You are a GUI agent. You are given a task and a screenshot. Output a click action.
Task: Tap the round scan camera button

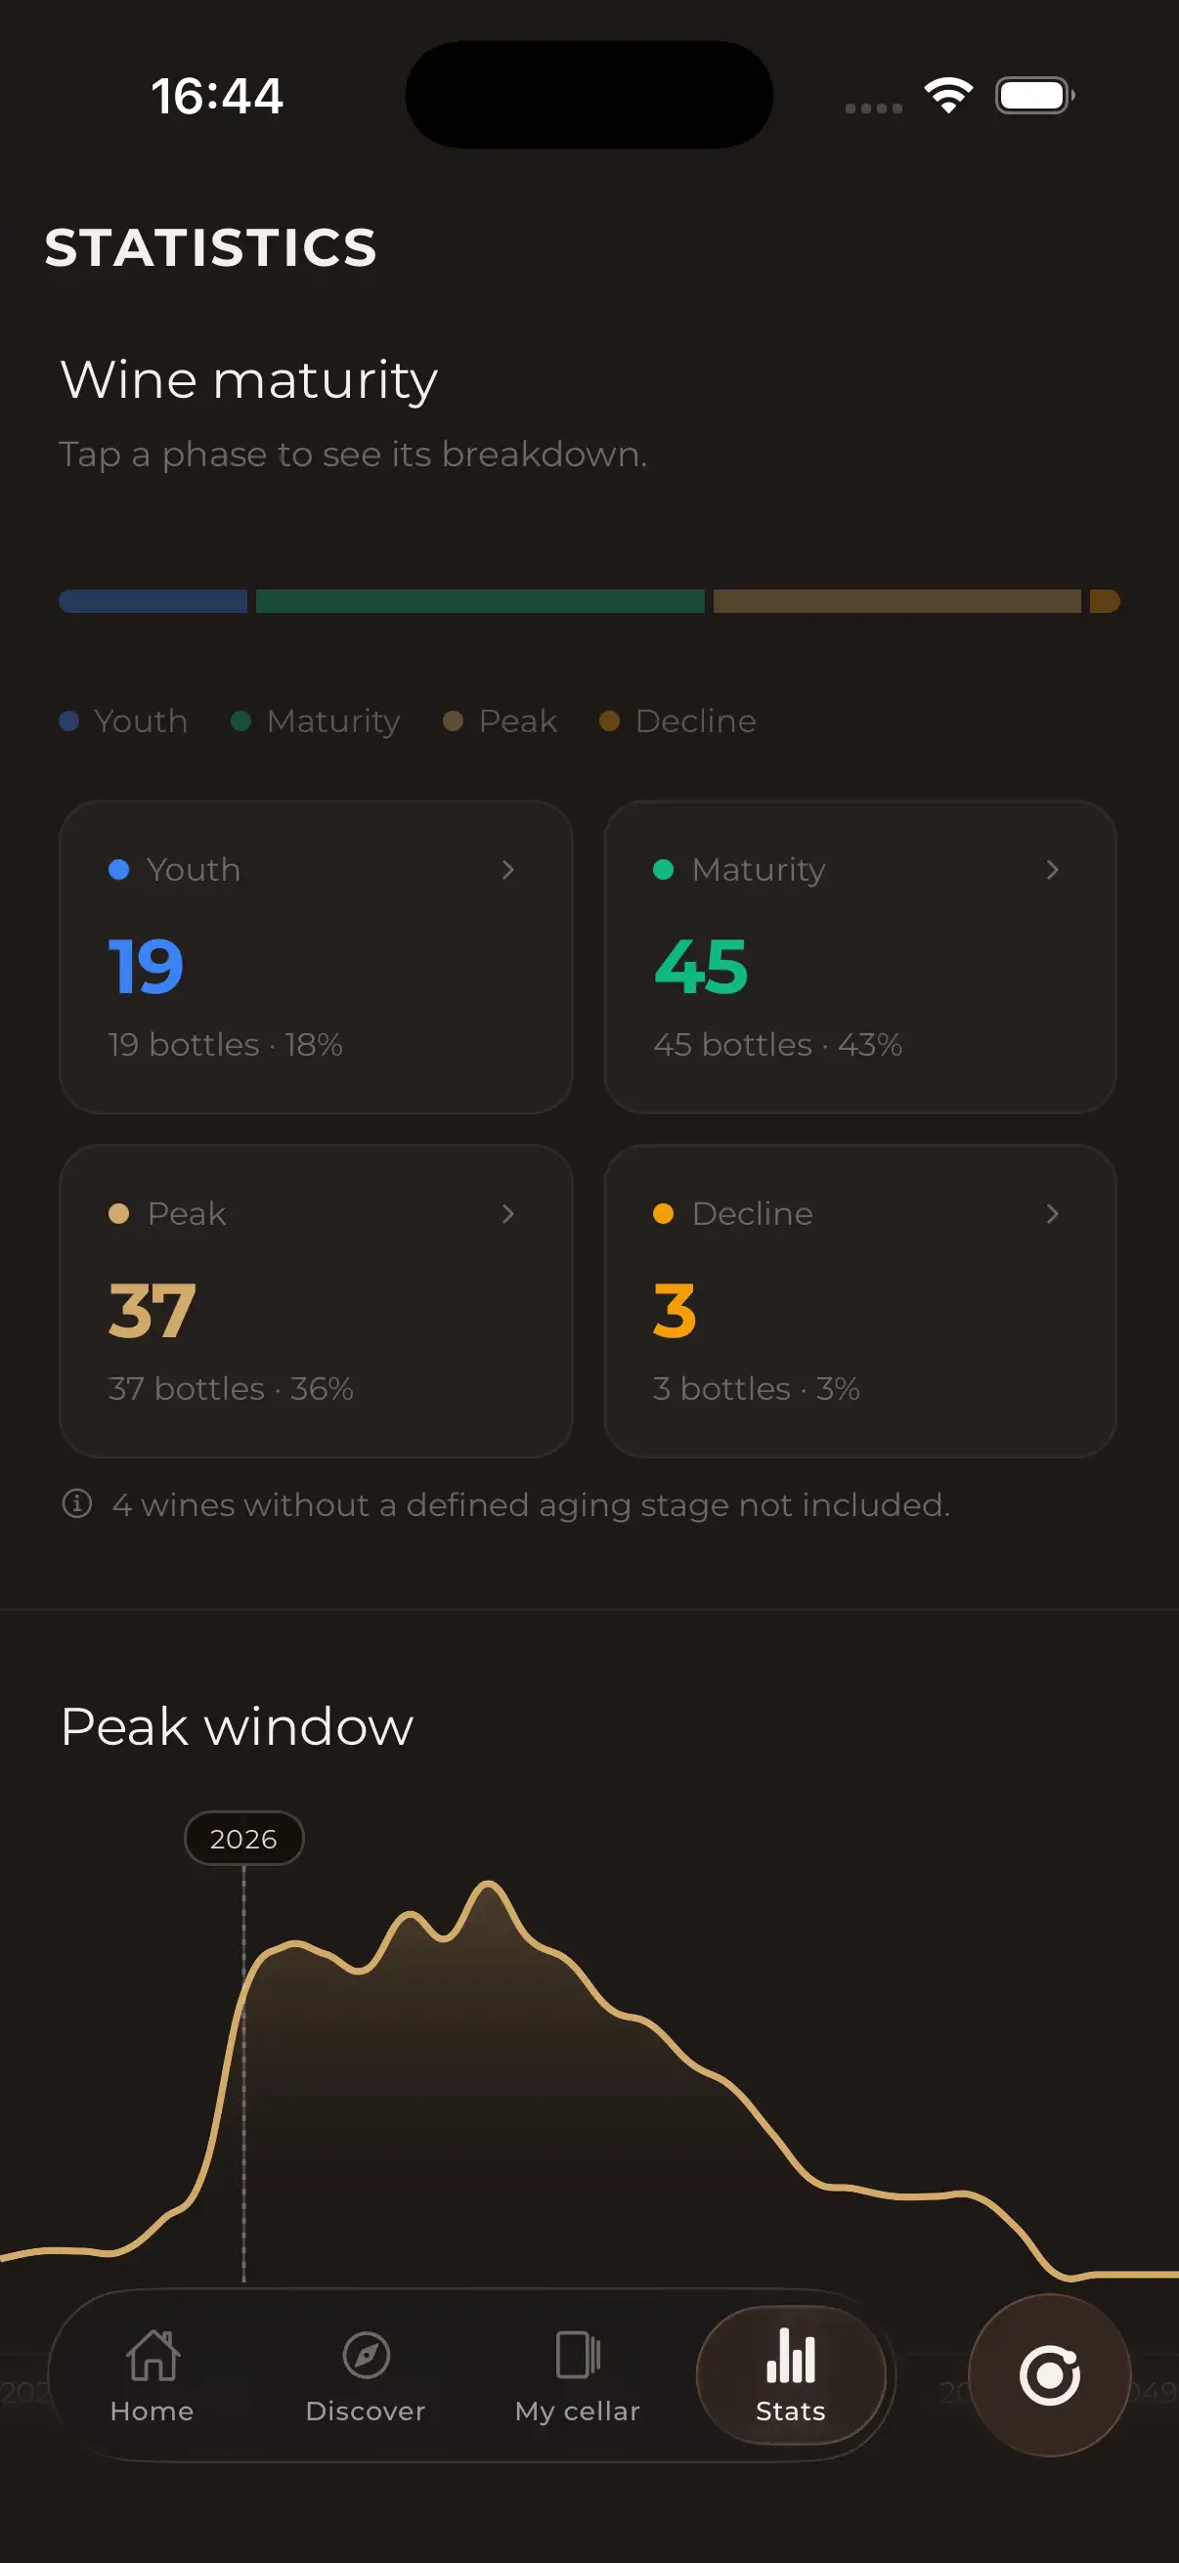click(x=1049, y=2375)
